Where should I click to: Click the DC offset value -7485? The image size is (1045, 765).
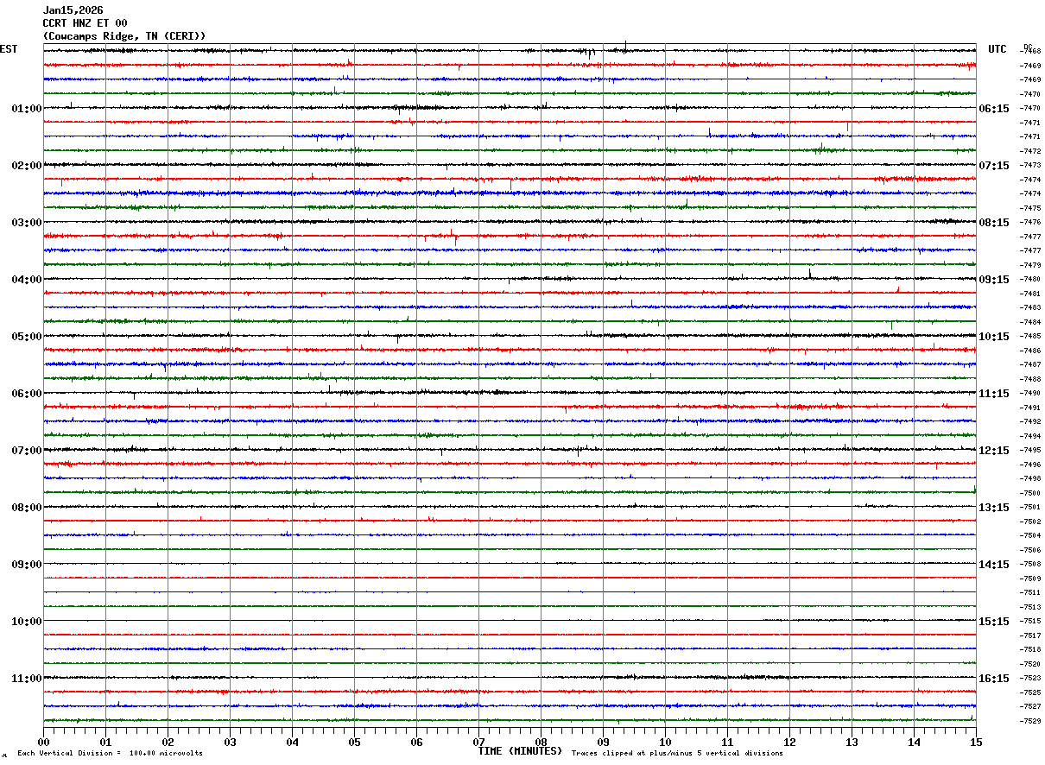(1030, 336)
